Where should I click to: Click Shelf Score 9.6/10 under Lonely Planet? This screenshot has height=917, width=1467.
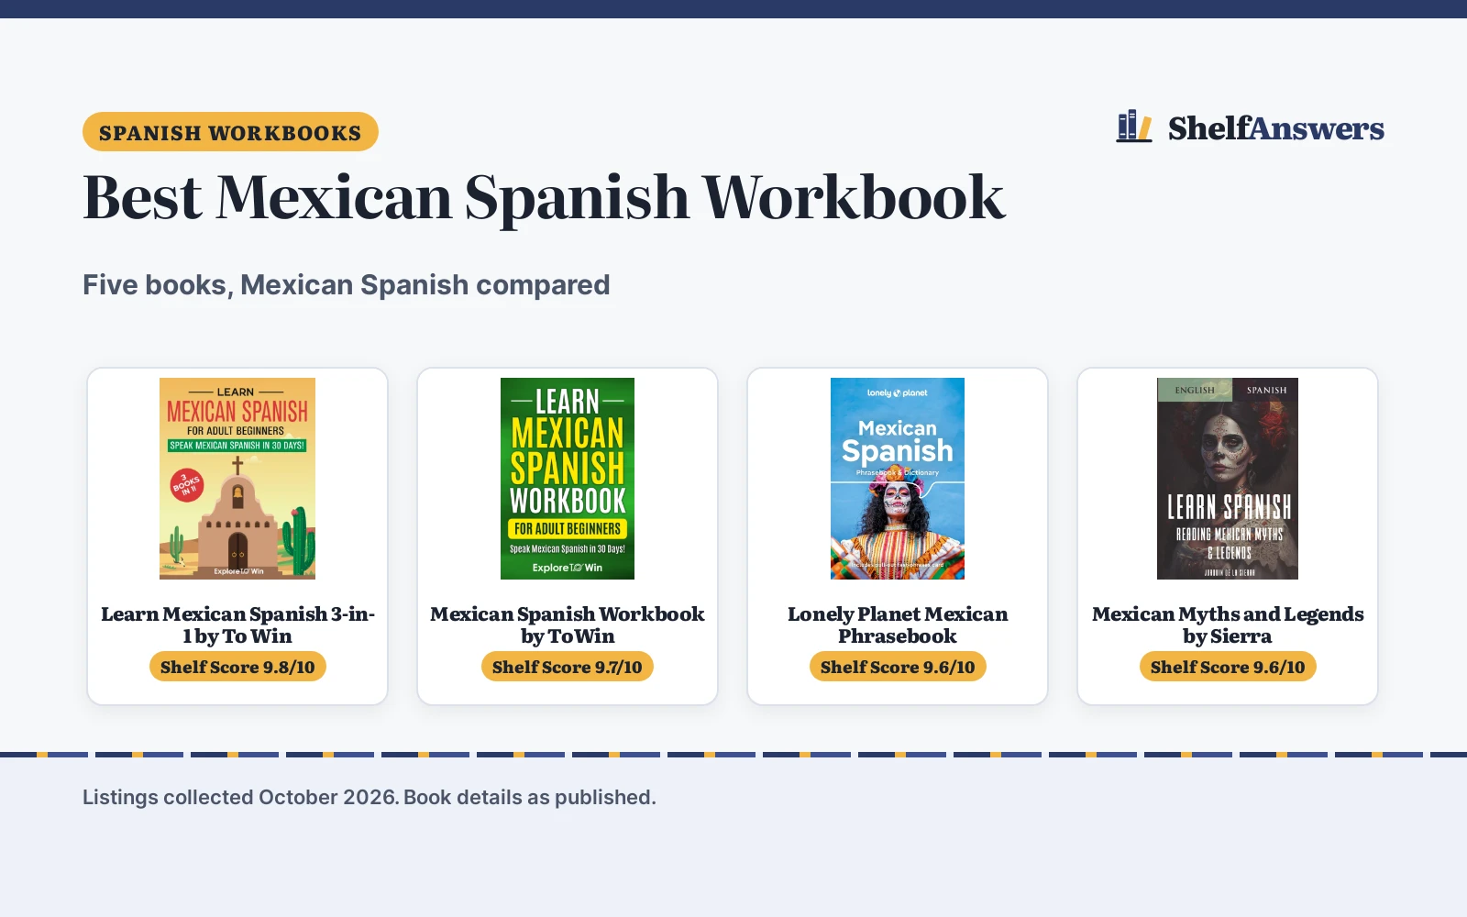[898, 667]
